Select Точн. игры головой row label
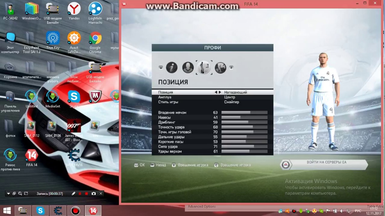The width and height of the screenshot is (385, 216). pyautogui.click(x=175, y=132)
